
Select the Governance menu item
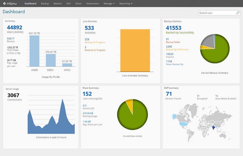pyautogui.click(x=92, y=4)
